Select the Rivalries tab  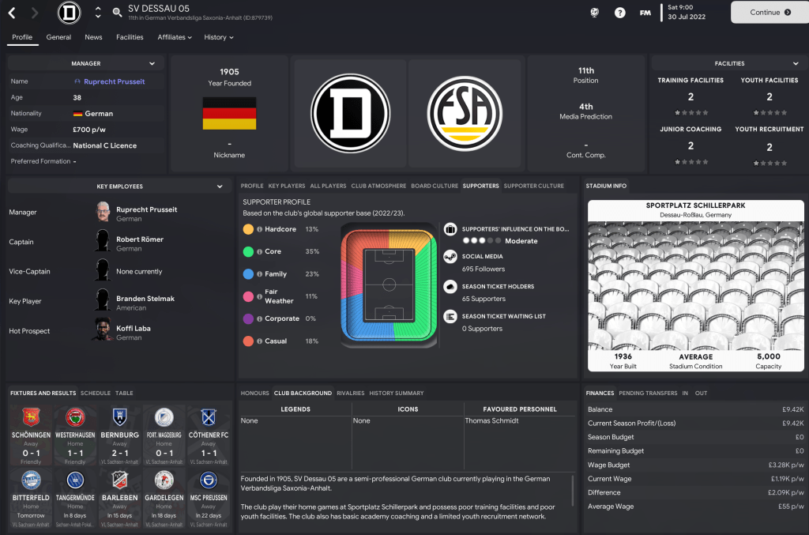pyautogui.click(x=351, y=393)
